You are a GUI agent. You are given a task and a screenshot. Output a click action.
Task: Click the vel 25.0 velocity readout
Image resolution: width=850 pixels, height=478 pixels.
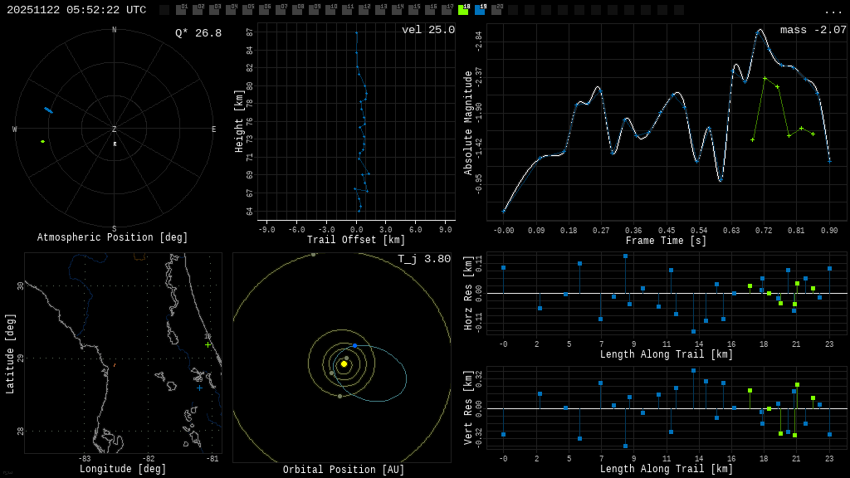coord(427,30)
